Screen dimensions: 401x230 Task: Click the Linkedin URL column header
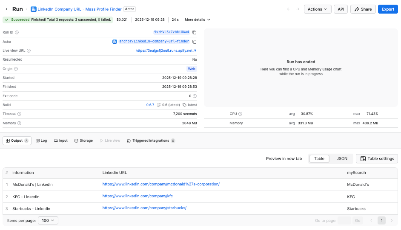(x=115, y=173)
